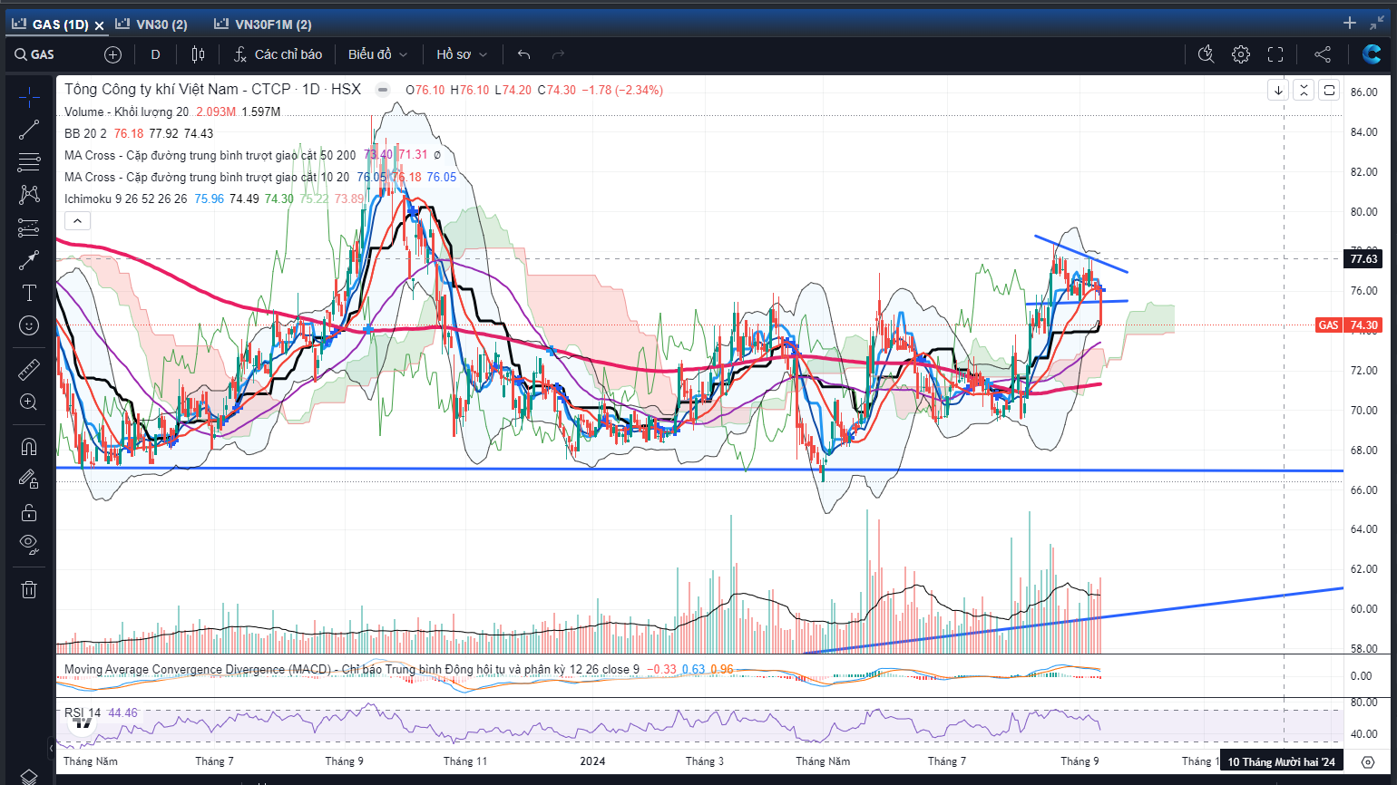Screen dimensions: 1397x785
Task: Toggle stay in drawing mode
Action: tap(29, 480)
